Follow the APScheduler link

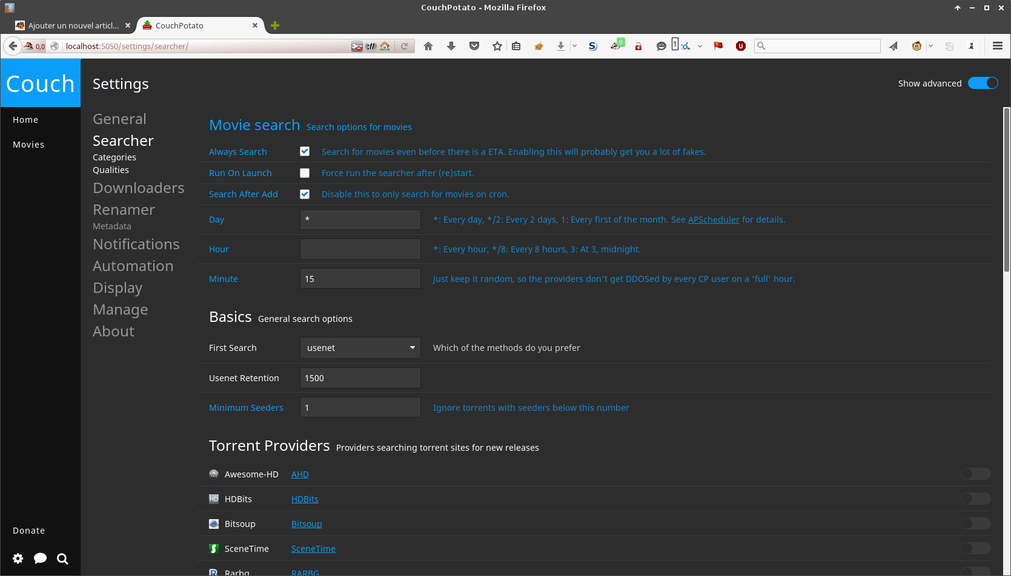[714, 220]
